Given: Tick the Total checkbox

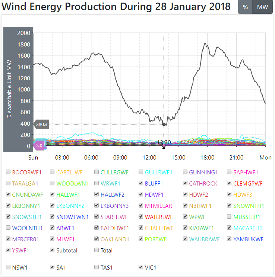Looking at the screenshot, I should point(97,250).
